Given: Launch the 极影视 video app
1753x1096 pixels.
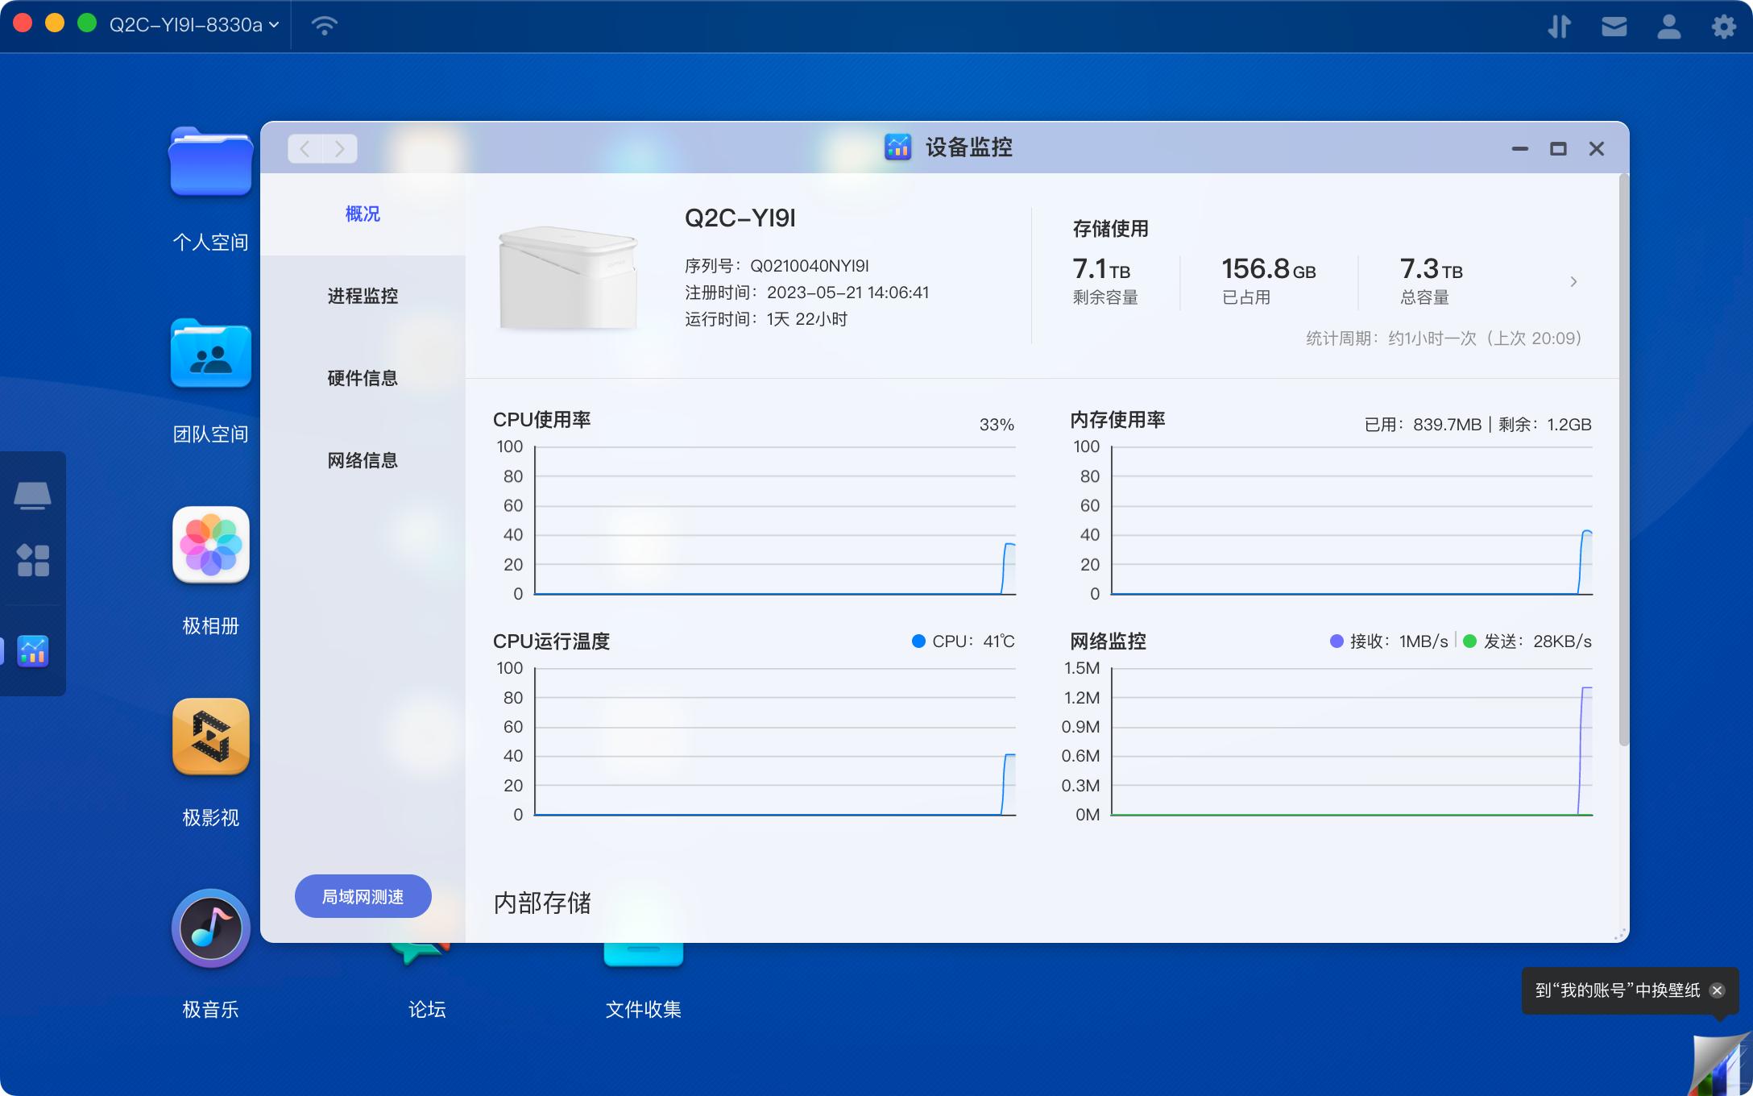Looking at the screenshot, I should pyautogui.click(x=209, y=737).
